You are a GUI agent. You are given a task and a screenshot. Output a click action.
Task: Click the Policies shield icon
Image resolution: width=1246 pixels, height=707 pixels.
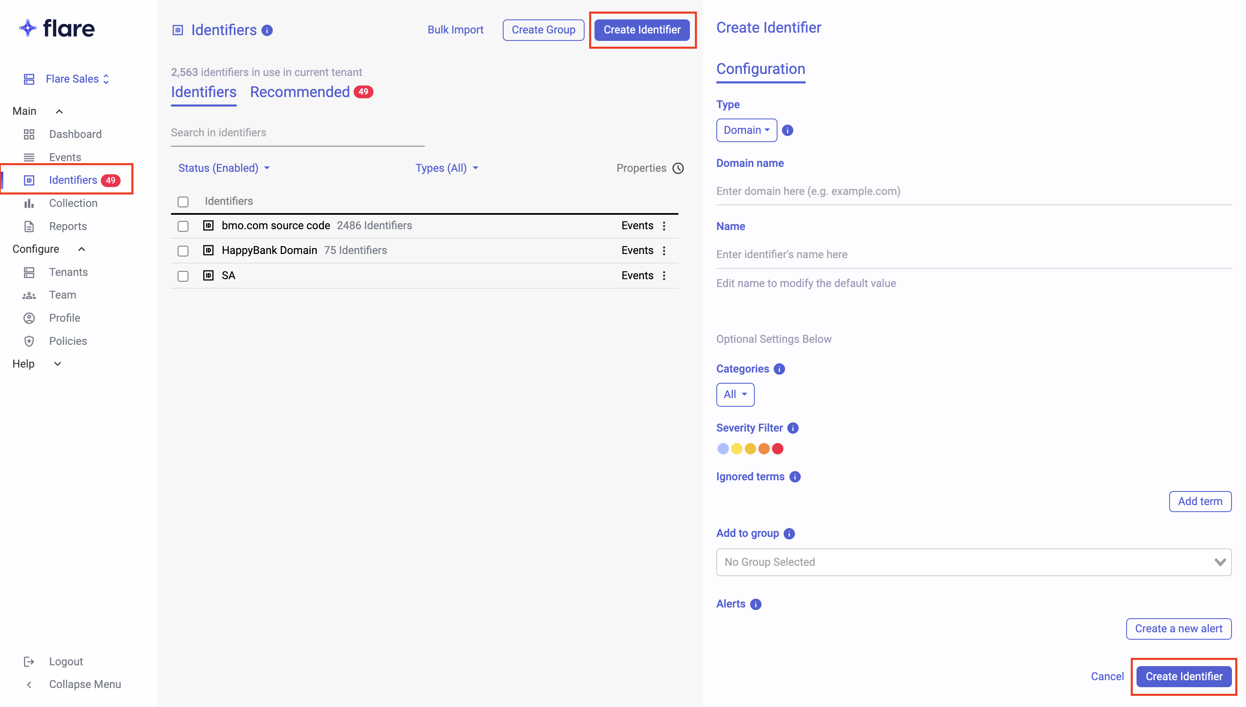(x=29, y=341)
